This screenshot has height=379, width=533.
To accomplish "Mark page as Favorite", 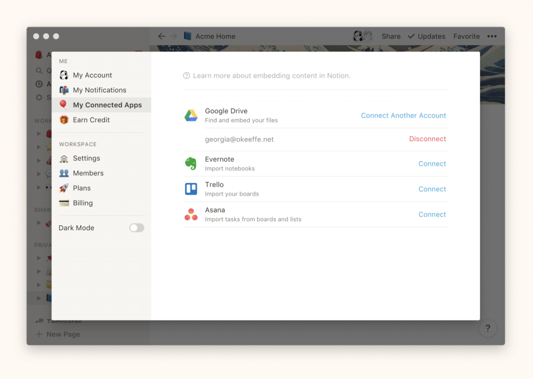I will click(x=466, y=36).
